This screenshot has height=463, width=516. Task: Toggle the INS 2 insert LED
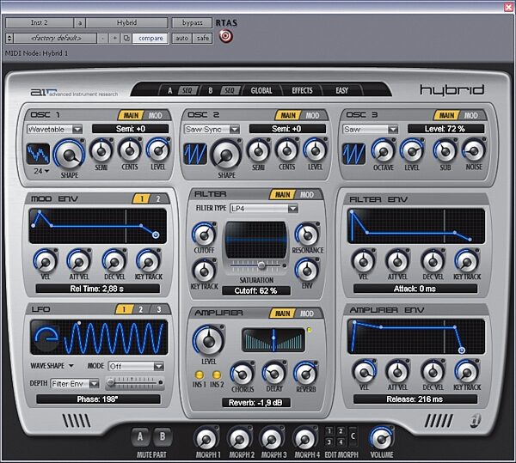(x=217, y=375)
